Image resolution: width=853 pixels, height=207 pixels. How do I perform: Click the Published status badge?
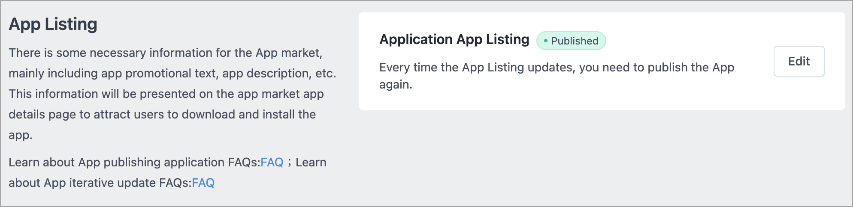coord(571,41)
